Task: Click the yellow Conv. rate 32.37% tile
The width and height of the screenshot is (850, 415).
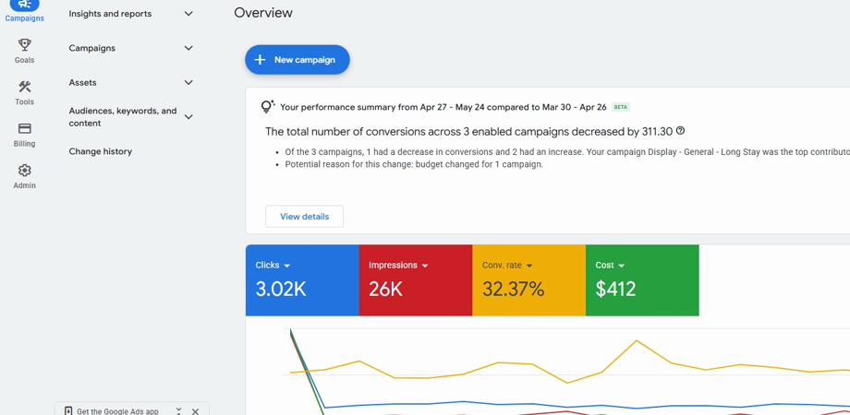Action: (528, 280)
